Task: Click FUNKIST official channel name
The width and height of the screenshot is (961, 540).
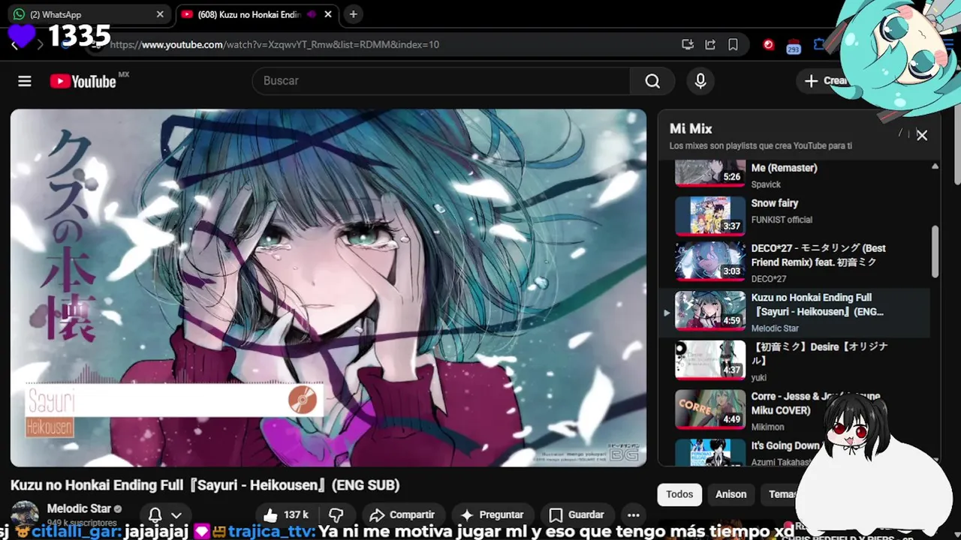Action: (x=782, y=220)
